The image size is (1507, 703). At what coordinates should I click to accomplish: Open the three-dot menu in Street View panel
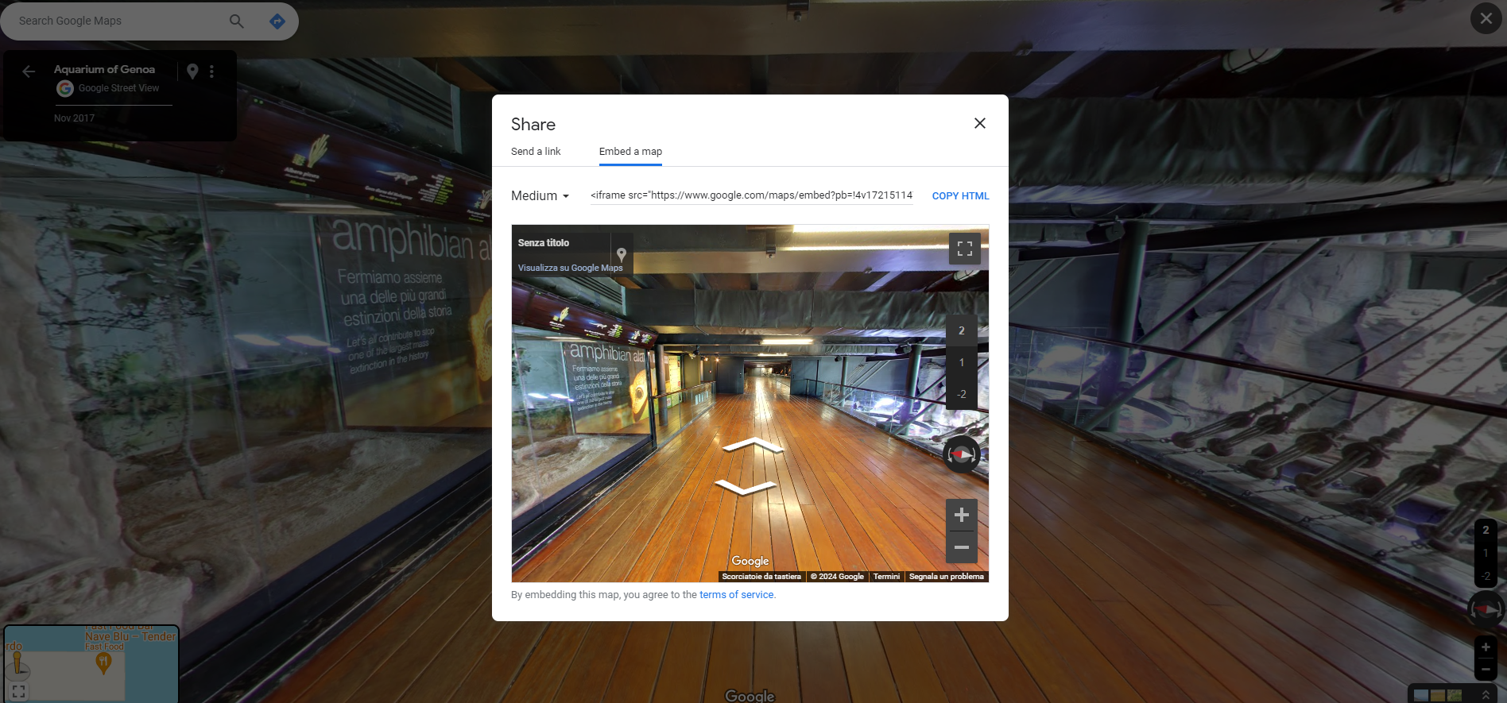(211, 71)
